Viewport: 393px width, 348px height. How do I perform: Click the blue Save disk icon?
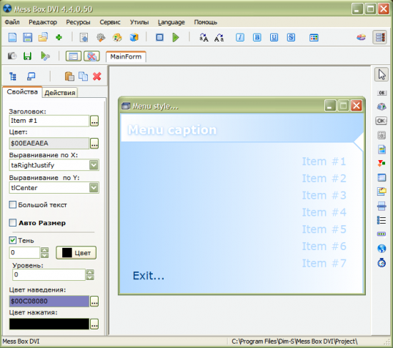pos(28,38)
